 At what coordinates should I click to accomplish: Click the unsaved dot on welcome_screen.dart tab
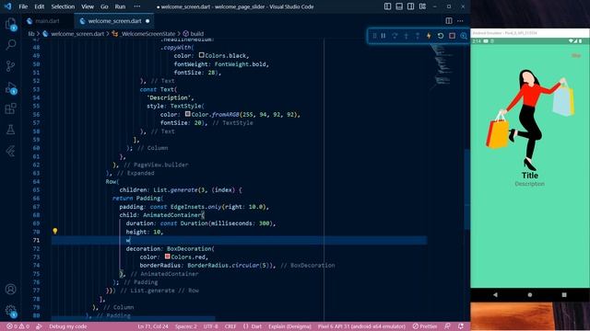(x=147, y=21)
